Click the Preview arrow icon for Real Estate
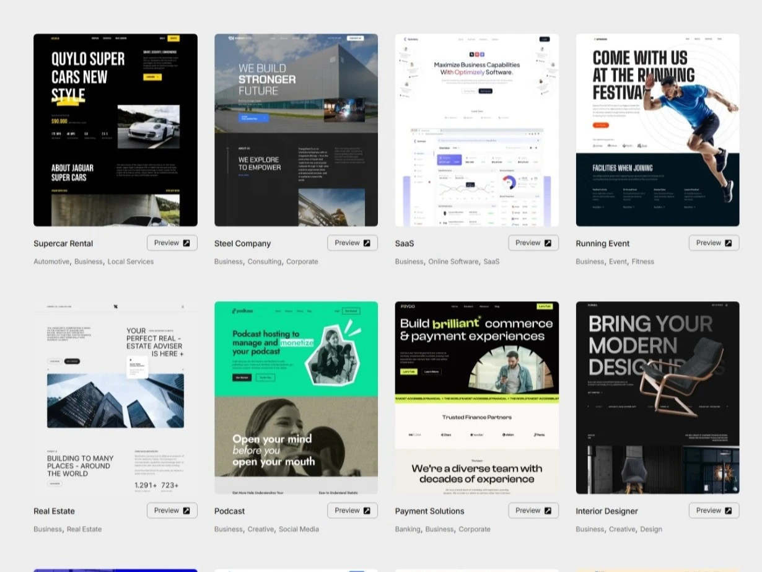 tap(186, 511)
